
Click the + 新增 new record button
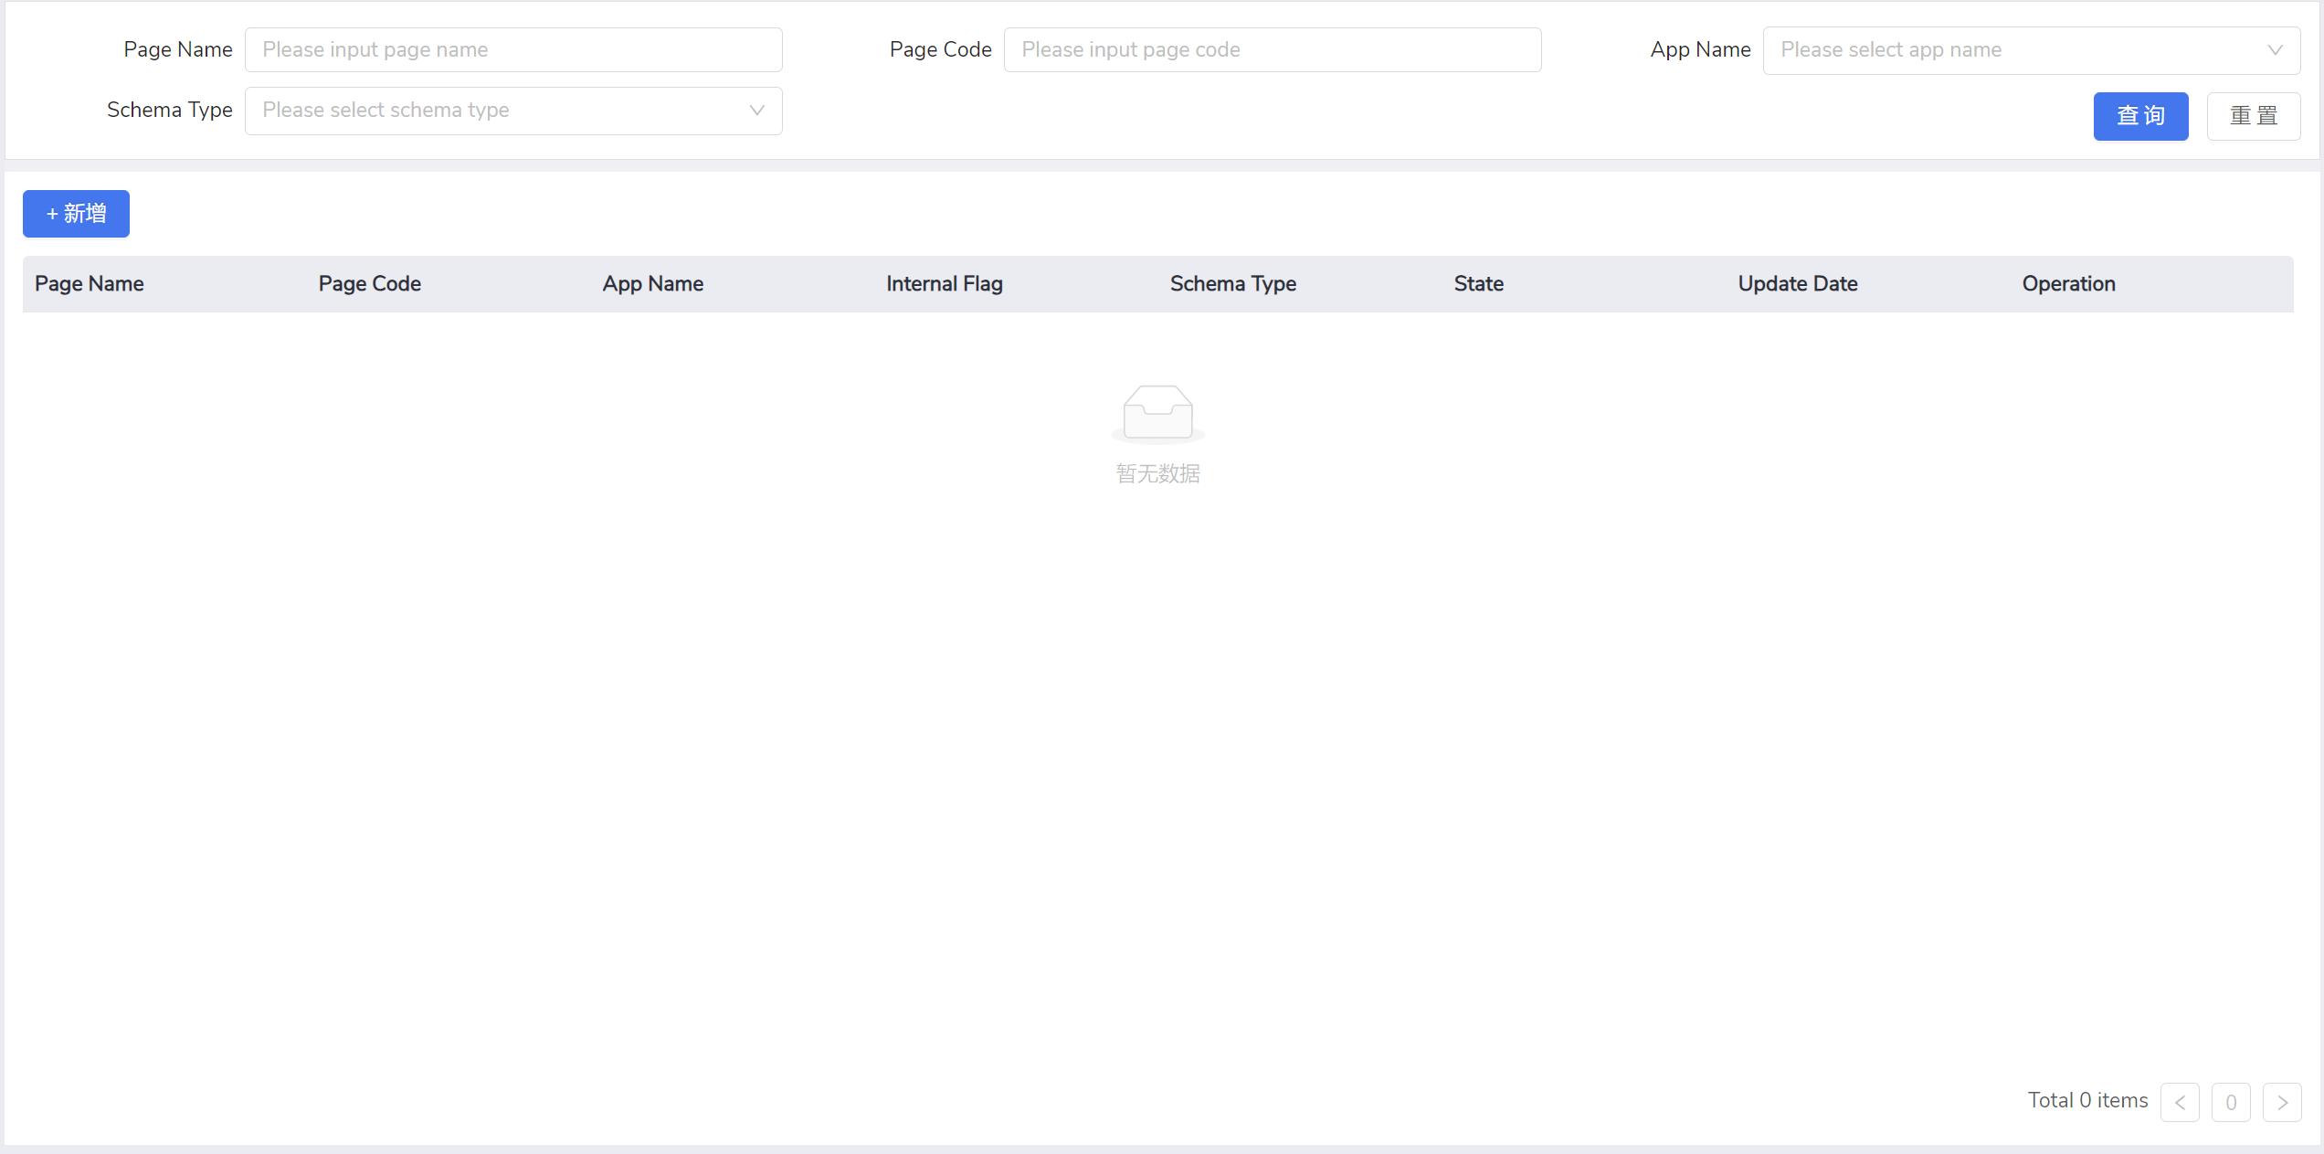(x=76, y=214)
